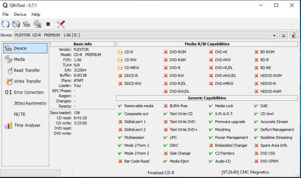Viewport: 301px width, 178px height.
Task: Click the red X beside BD-ROM
Action: tap(256, 52)
